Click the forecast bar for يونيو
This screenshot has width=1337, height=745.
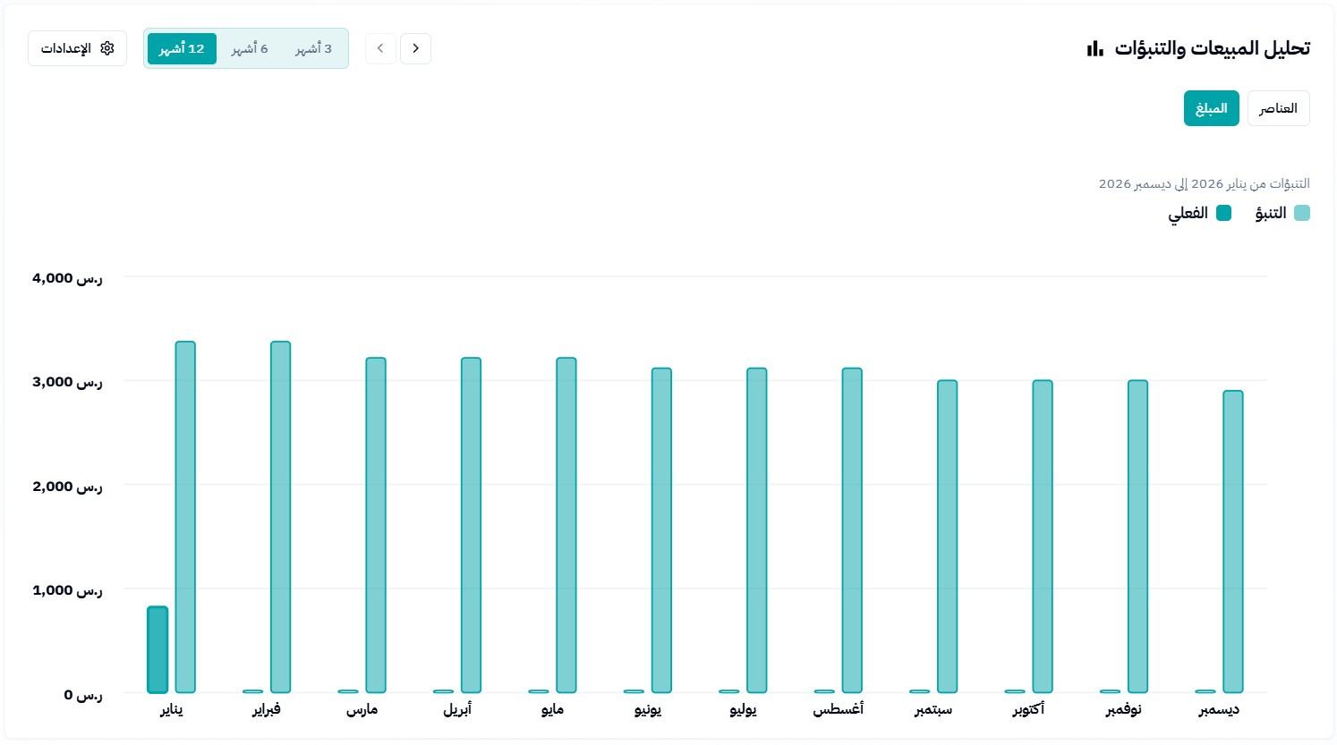point(661,530)
